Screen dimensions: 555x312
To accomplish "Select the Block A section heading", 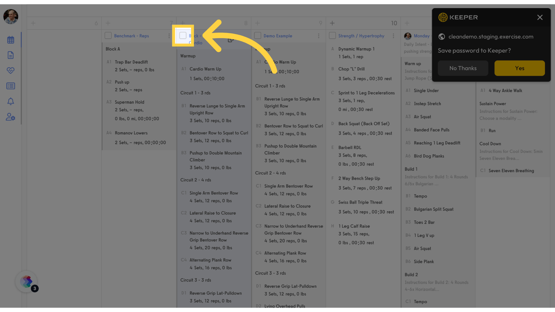I will click(113, 49).
